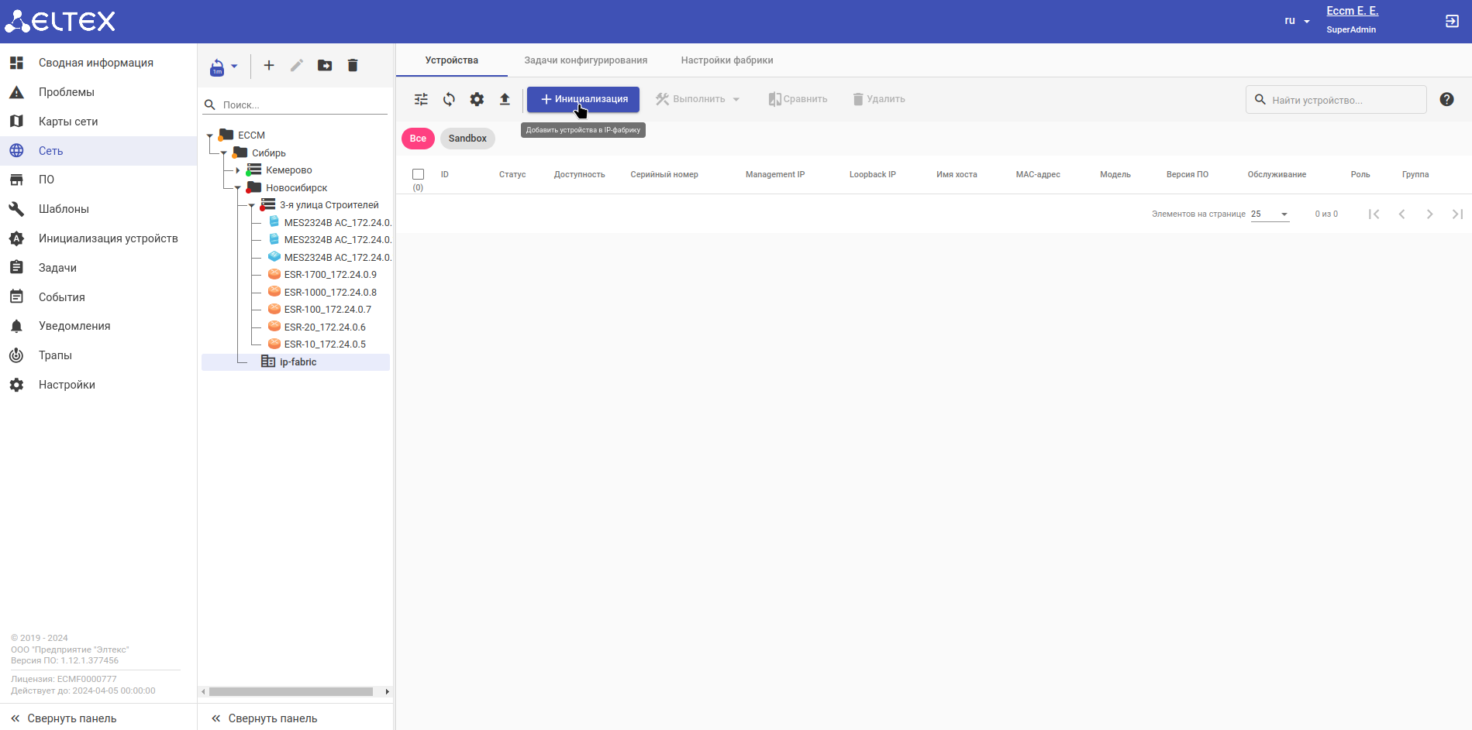
Task: Open the ПО store icon
Action: tap(16, 180)
